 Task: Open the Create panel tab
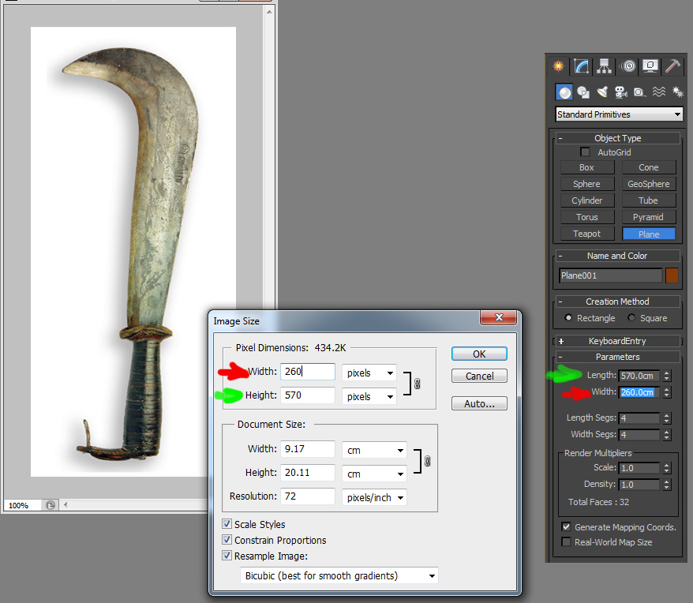559,66
